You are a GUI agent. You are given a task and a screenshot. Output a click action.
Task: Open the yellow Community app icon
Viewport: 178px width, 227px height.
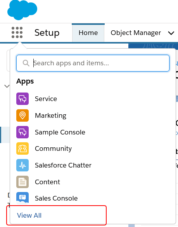22,148
